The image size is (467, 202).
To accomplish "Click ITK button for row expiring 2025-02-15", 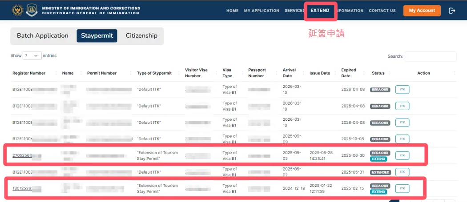I will pyautogui.click(x=403, y=188).
